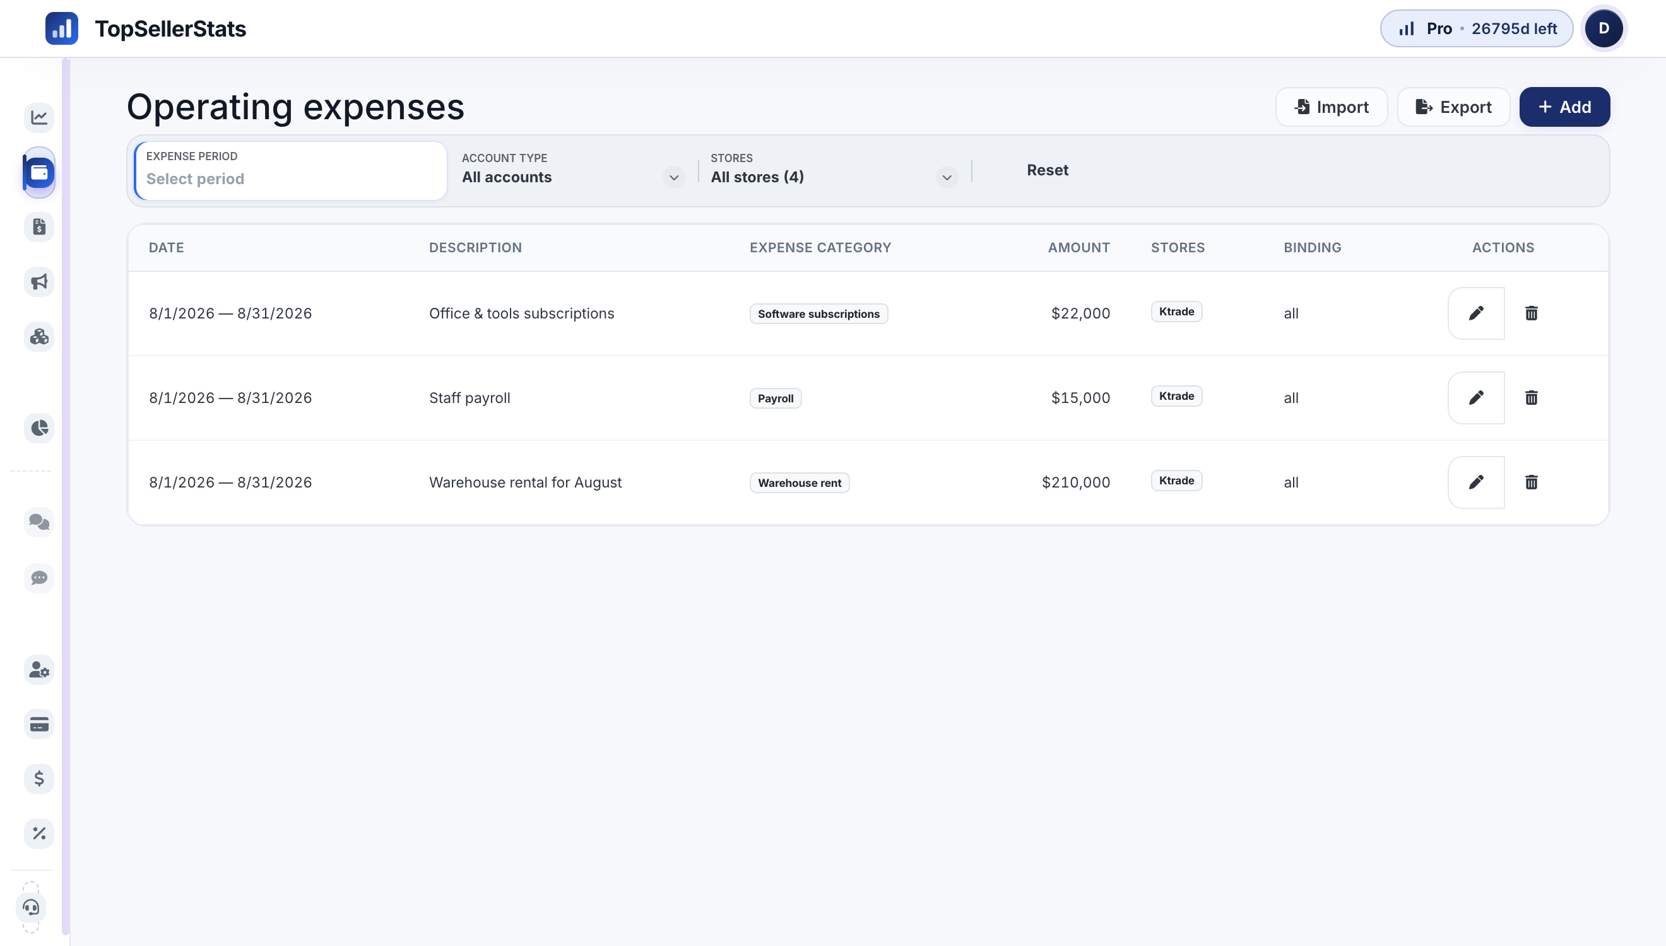Click the Import button

coord(1332,107)
